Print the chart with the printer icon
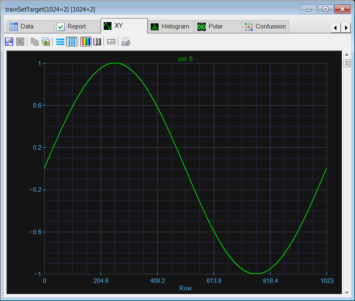Image resolution: width=355 pixels, height=301 pixels. (126, 42)
